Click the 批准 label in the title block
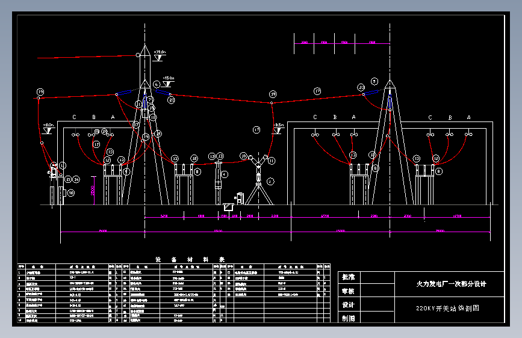Screen dimensions: 522x338 (x=349, y=277)
